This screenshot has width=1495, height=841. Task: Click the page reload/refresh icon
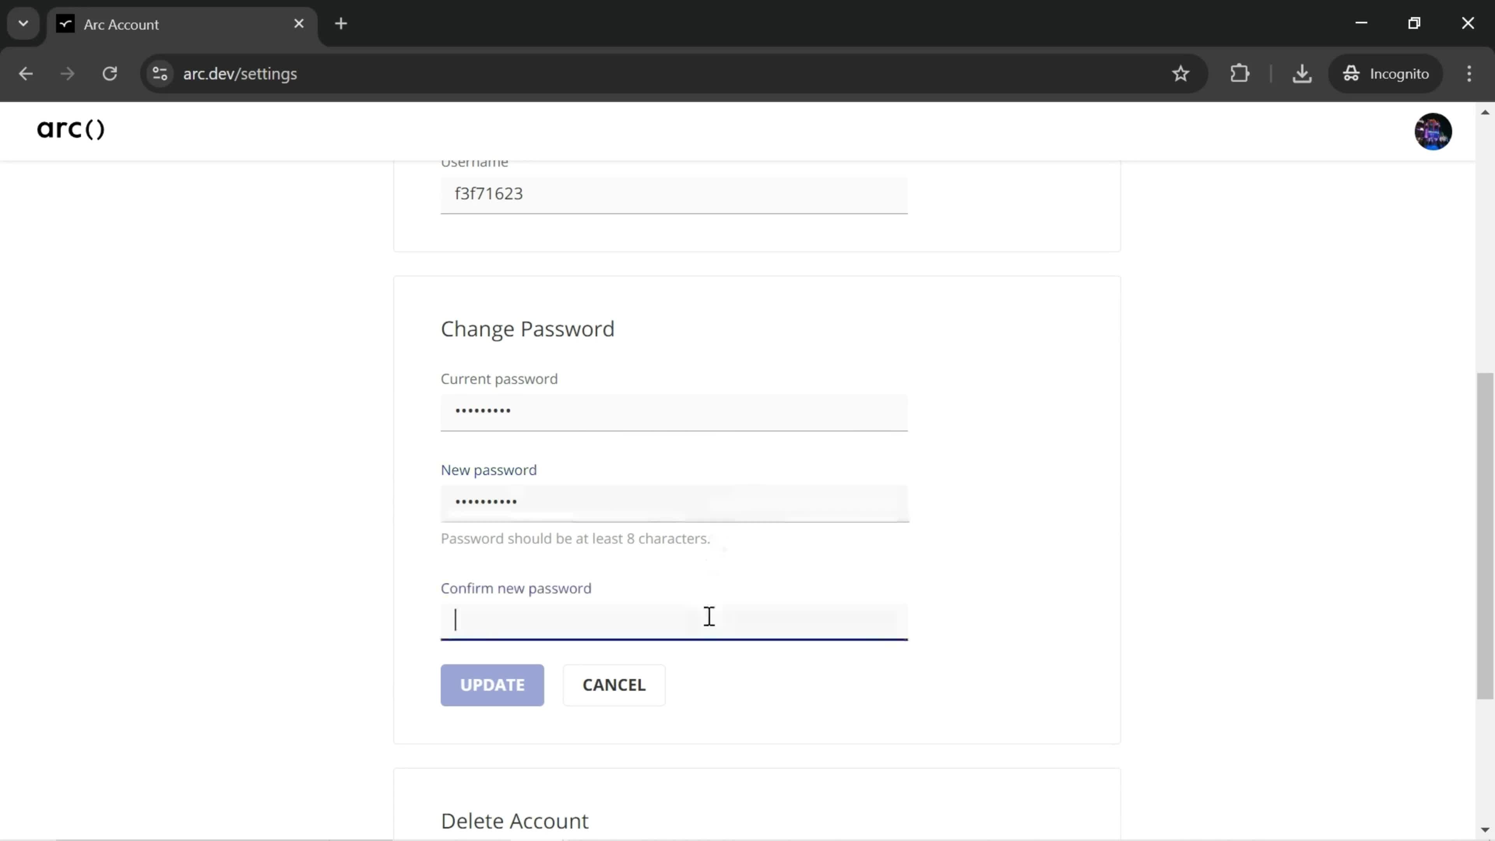pos(110,73)
